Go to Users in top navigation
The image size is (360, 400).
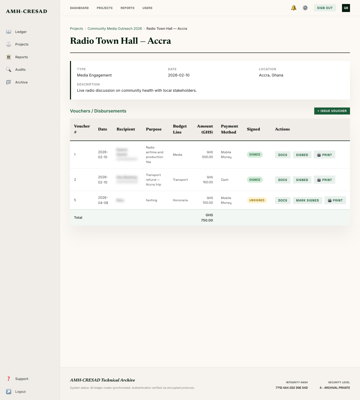point(147,8)
